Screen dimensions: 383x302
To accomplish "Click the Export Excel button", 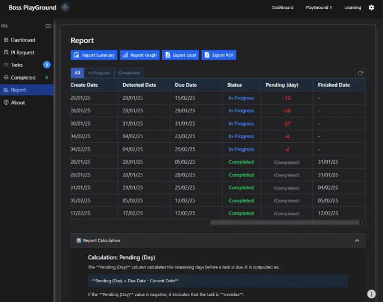I will tap(180, 55).
